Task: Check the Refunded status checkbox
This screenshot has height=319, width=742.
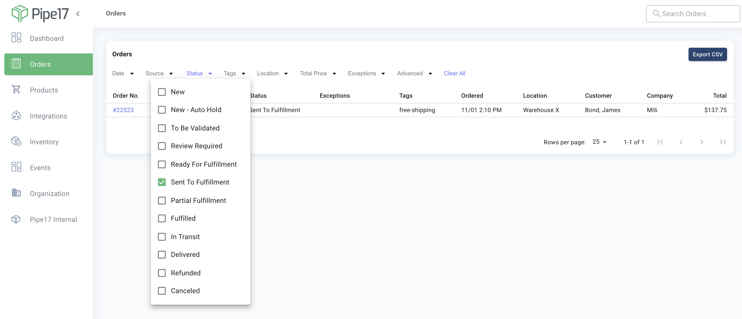Action: (x=162, y=273)
